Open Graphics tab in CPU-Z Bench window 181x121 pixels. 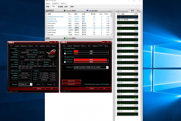95,46
